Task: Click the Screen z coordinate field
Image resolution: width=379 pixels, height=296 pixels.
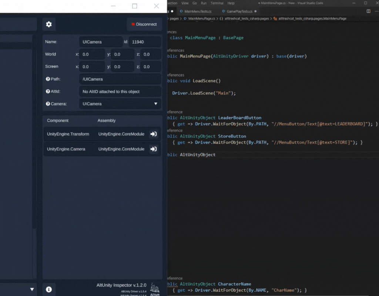Action: [151, 67]
